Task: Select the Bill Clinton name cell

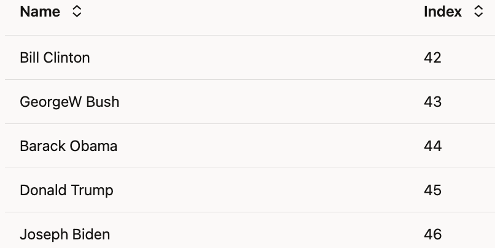Action: [55, 58]
